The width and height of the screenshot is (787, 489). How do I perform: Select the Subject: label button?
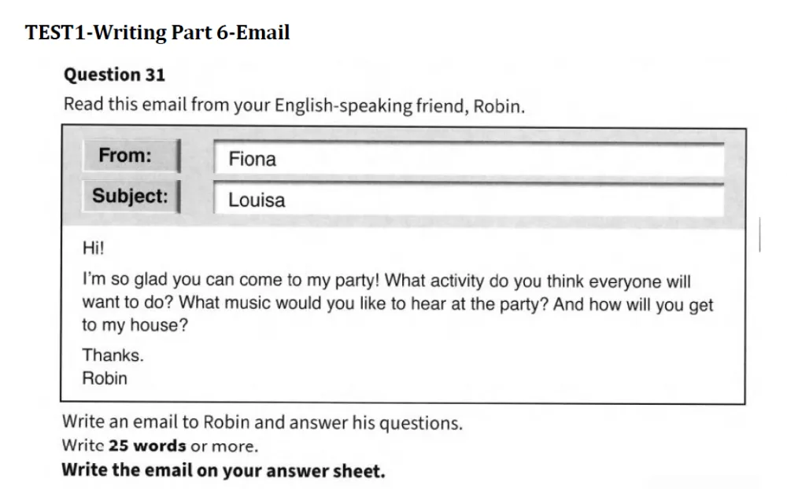(x=131, y=196)
